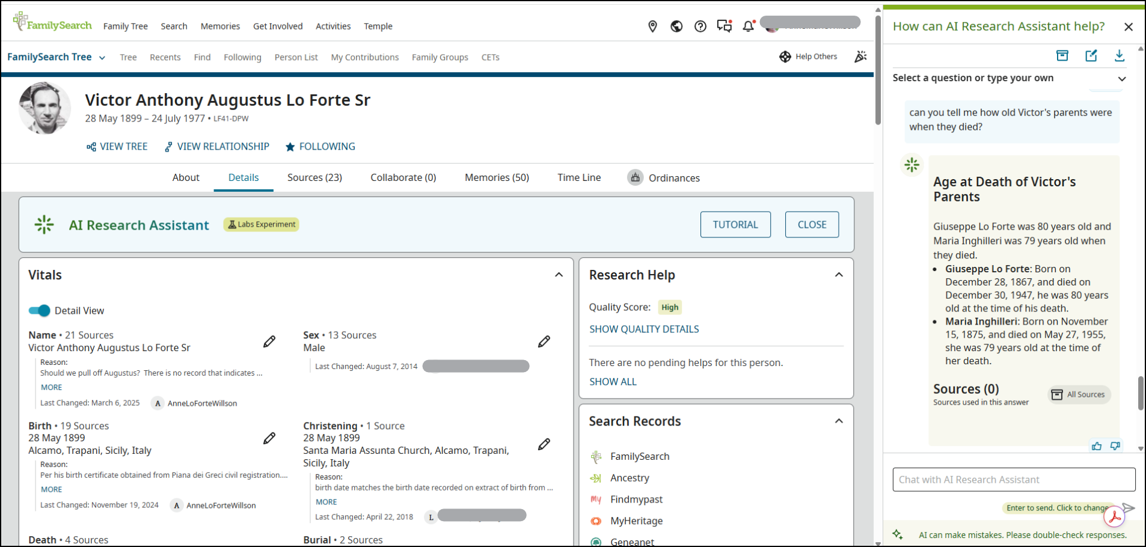Switch to the Time Line tab
Image resolution: width=1146 pixels, height=547 pixels.
579,177
